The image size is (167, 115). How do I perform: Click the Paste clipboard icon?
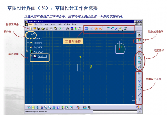coord(55,28)
